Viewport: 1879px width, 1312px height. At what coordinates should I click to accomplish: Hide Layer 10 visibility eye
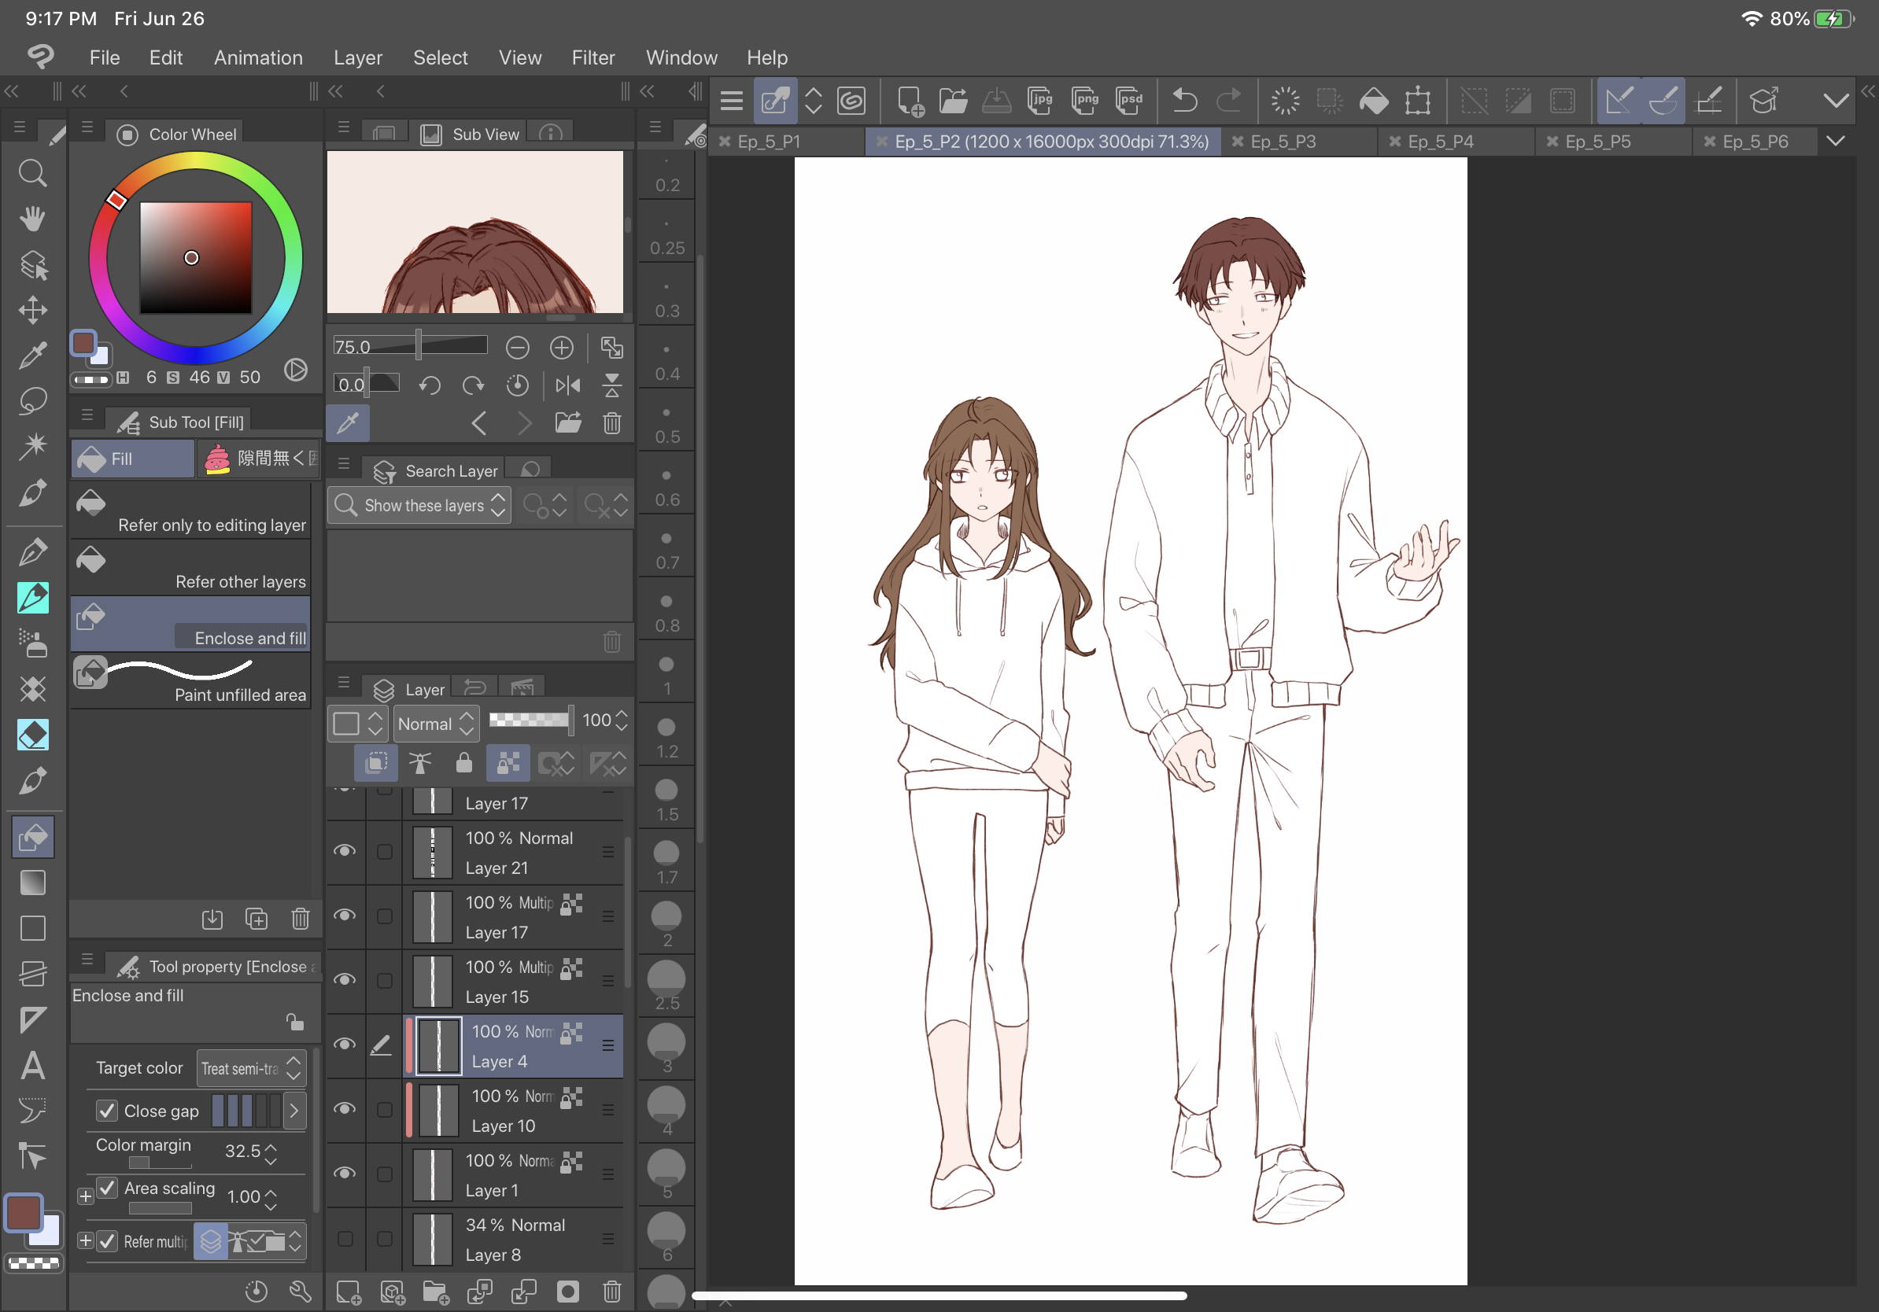click(x=345, y=1109)
